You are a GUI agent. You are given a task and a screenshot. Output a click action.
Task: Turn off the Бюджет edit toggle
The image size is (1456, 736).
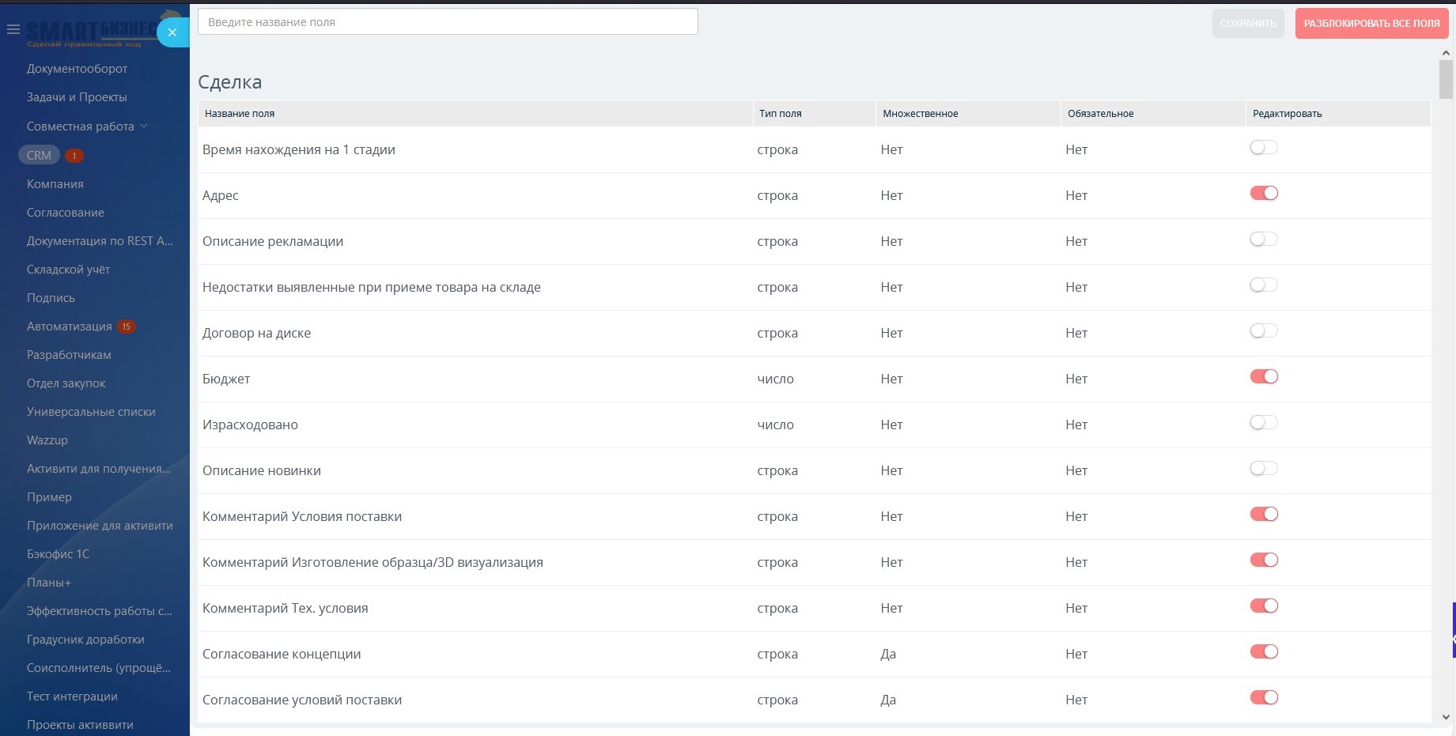click(x=1263, y=377)
